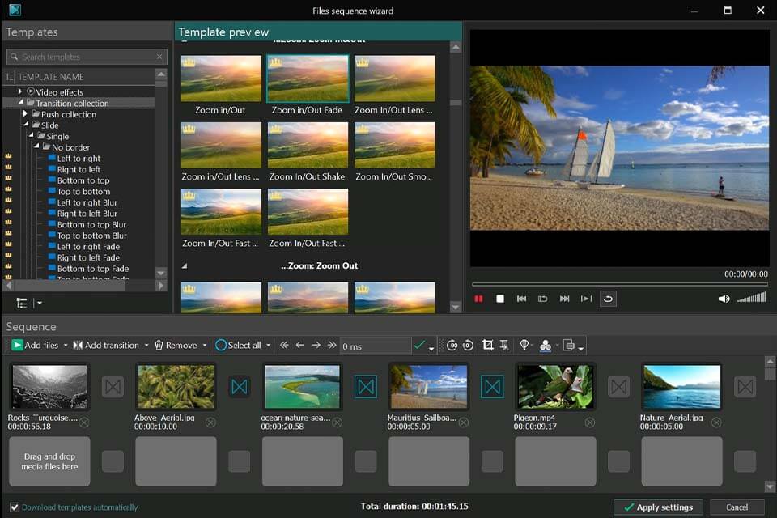Select the Right to left Fade transition
This screenshot has width=777, height=518.
pyautogui.click(x=88, y=257)
